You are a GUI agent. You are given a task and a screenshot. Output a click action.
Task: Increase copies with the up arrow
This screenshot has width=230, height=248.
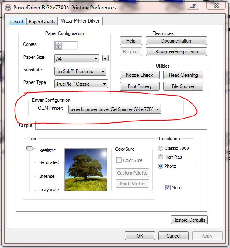59,44
